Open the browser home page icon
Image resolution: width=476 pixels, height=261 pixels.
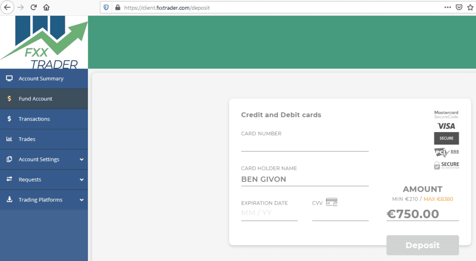click(x=46, y=7)
